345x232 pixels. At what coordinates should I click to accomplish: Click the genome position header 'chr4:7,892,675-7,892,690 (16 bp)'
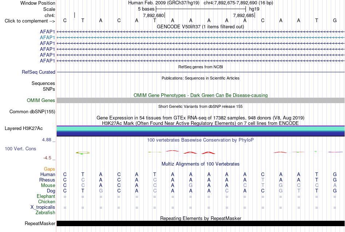click(x=238, y=3)
